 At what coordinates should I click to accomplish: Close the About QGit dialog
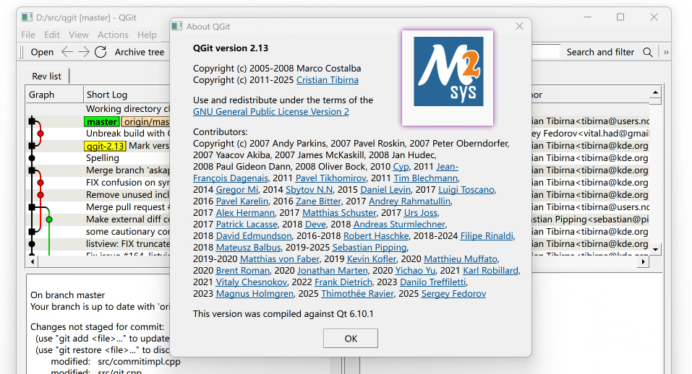coord(519,27)
